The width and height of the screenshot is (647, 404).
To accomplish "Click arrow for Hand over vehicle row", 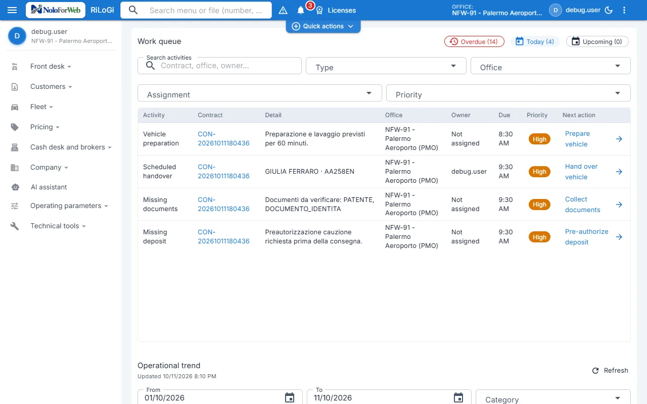I will click(619, 172).
